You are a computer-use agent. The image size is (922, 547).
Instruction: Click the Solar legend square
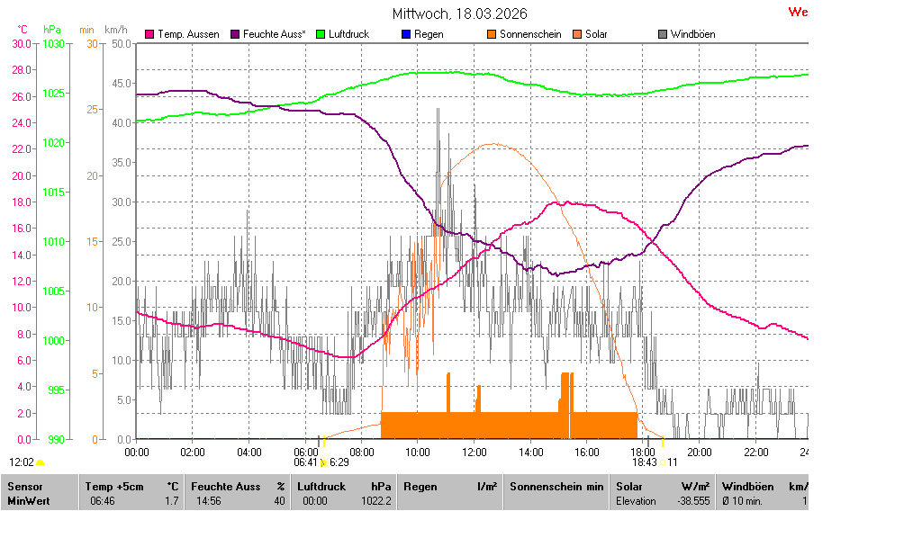[577, 34]
